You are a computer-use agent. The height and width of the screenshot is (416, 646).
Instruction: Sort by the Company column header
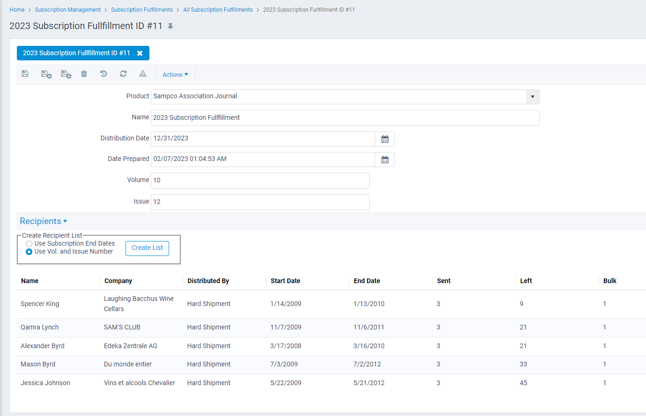pos(118,281)
